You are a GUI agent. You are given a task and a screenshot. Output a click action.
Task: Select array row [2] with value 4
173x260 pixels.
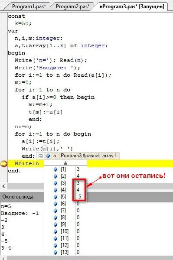tap(65, 176)
